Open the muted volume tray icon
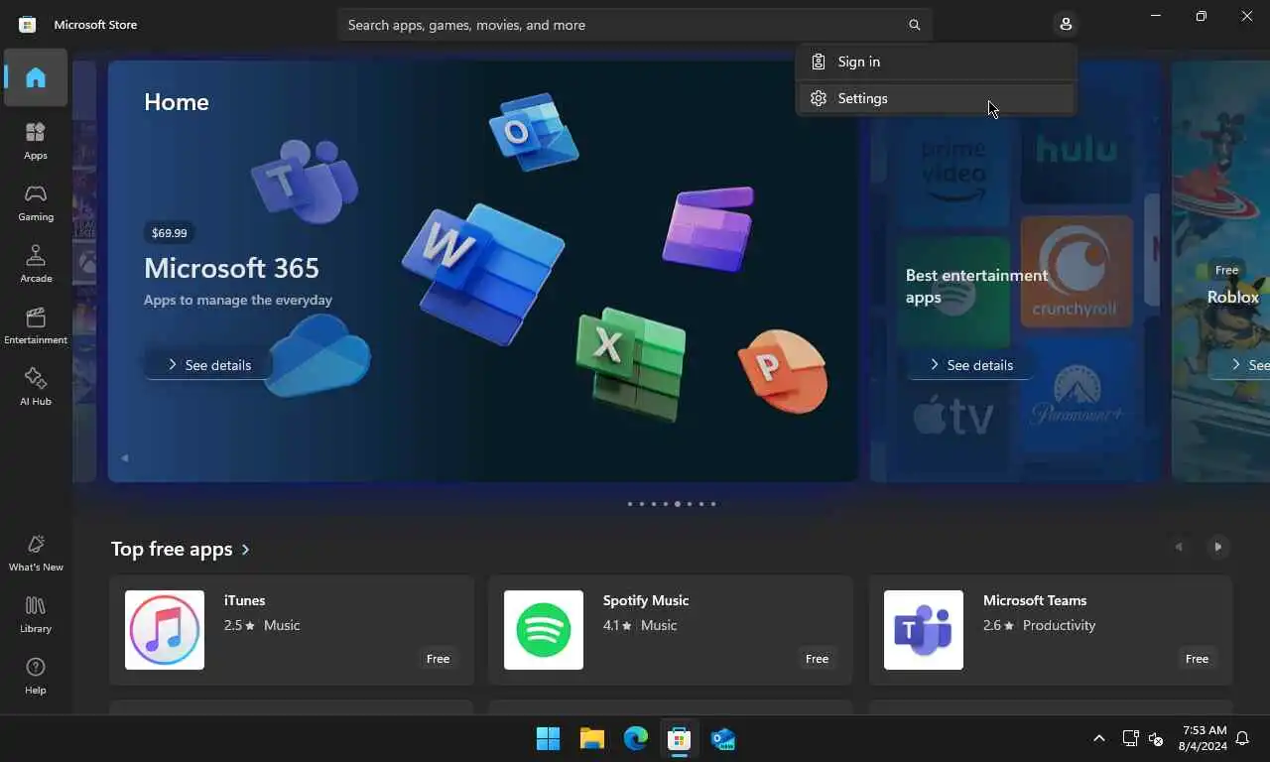 (1156, 738)
